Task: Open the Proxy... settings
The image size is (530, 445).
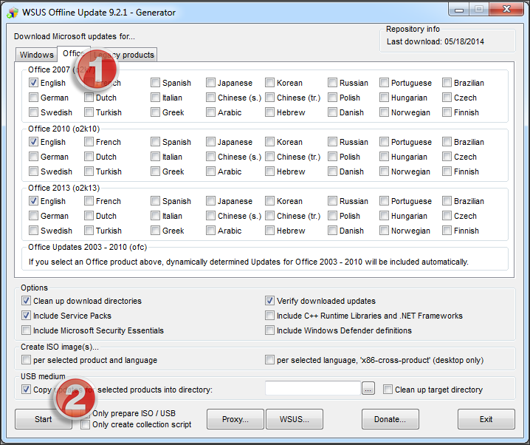Action: [235, 419]
